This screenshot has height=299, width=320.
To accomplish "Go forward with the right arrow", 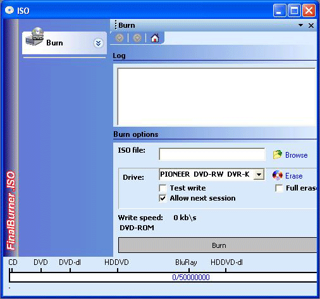I will pyautogui.click(x=137, y=38).
